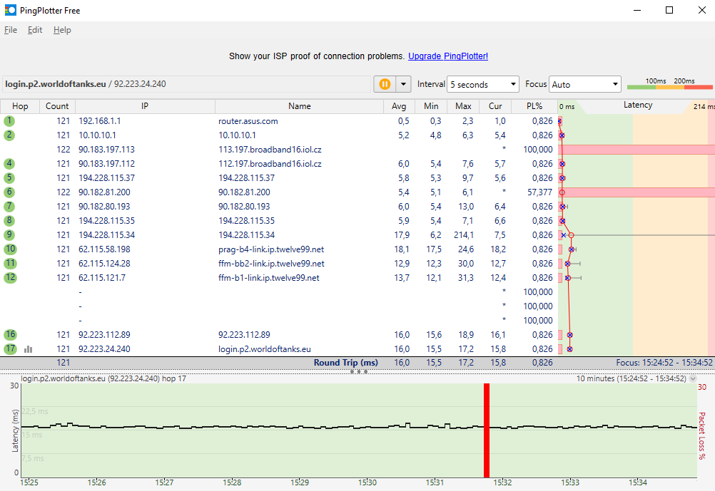Viewport: 715px width, 491px height.
Task: Click the PingPlotter logo in title bar
Action: pos(9,10)
